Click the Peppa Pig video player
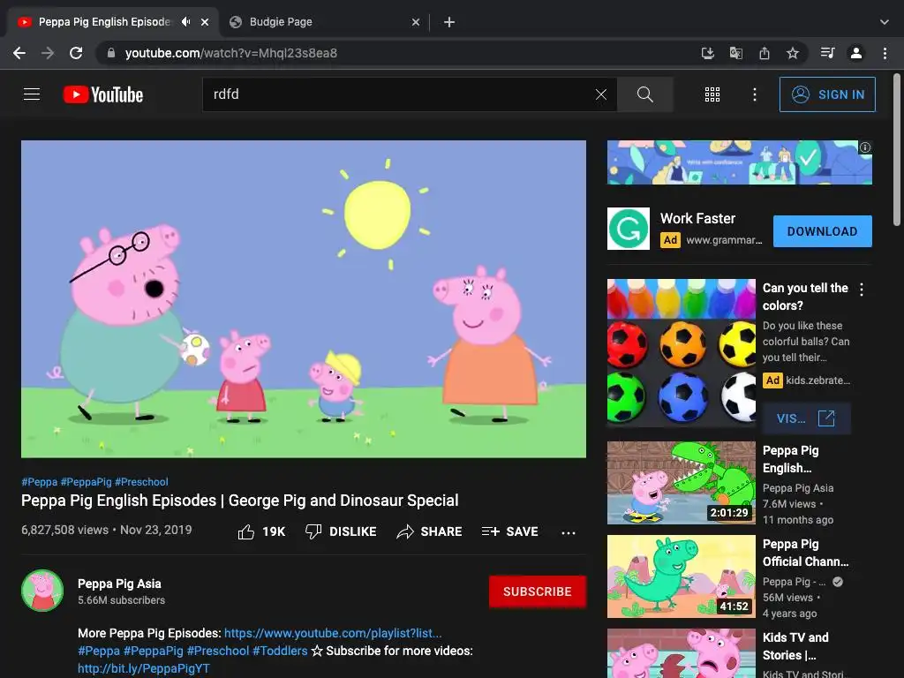Viewport: 904px width, 678px height. click(304, 299)
